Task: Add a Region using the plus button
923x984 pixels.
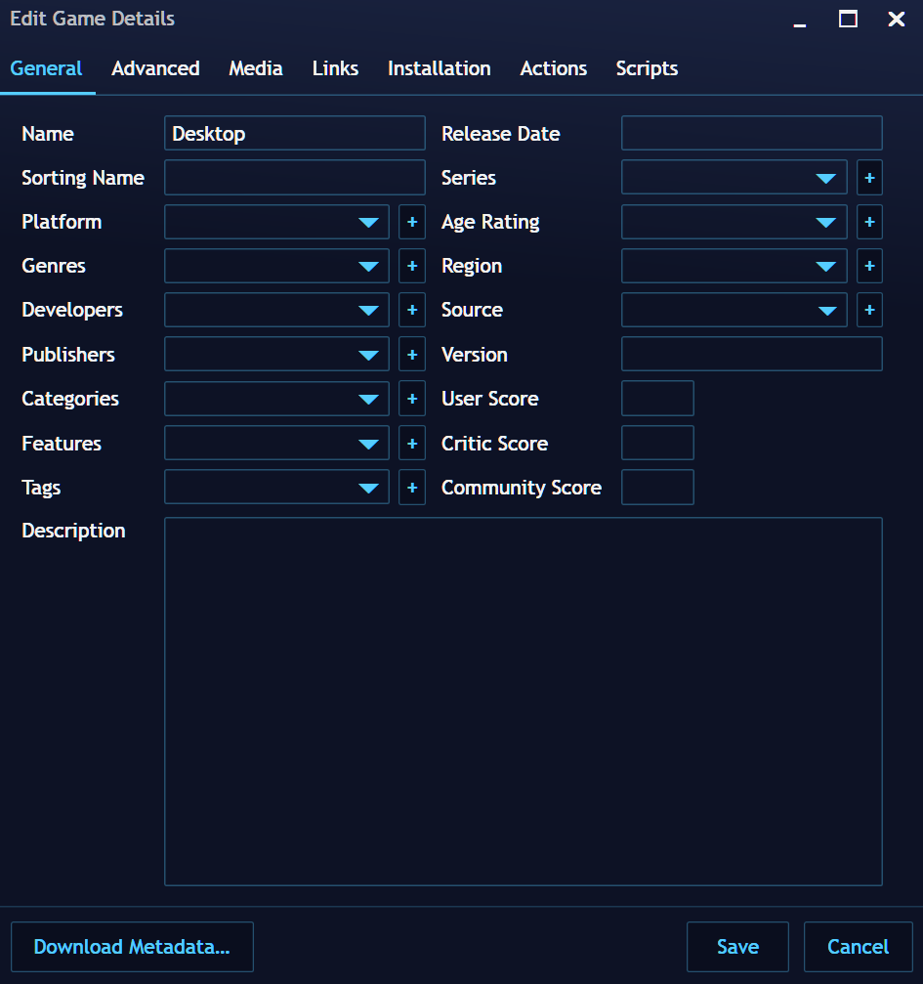Action: [x=868, y=266]
